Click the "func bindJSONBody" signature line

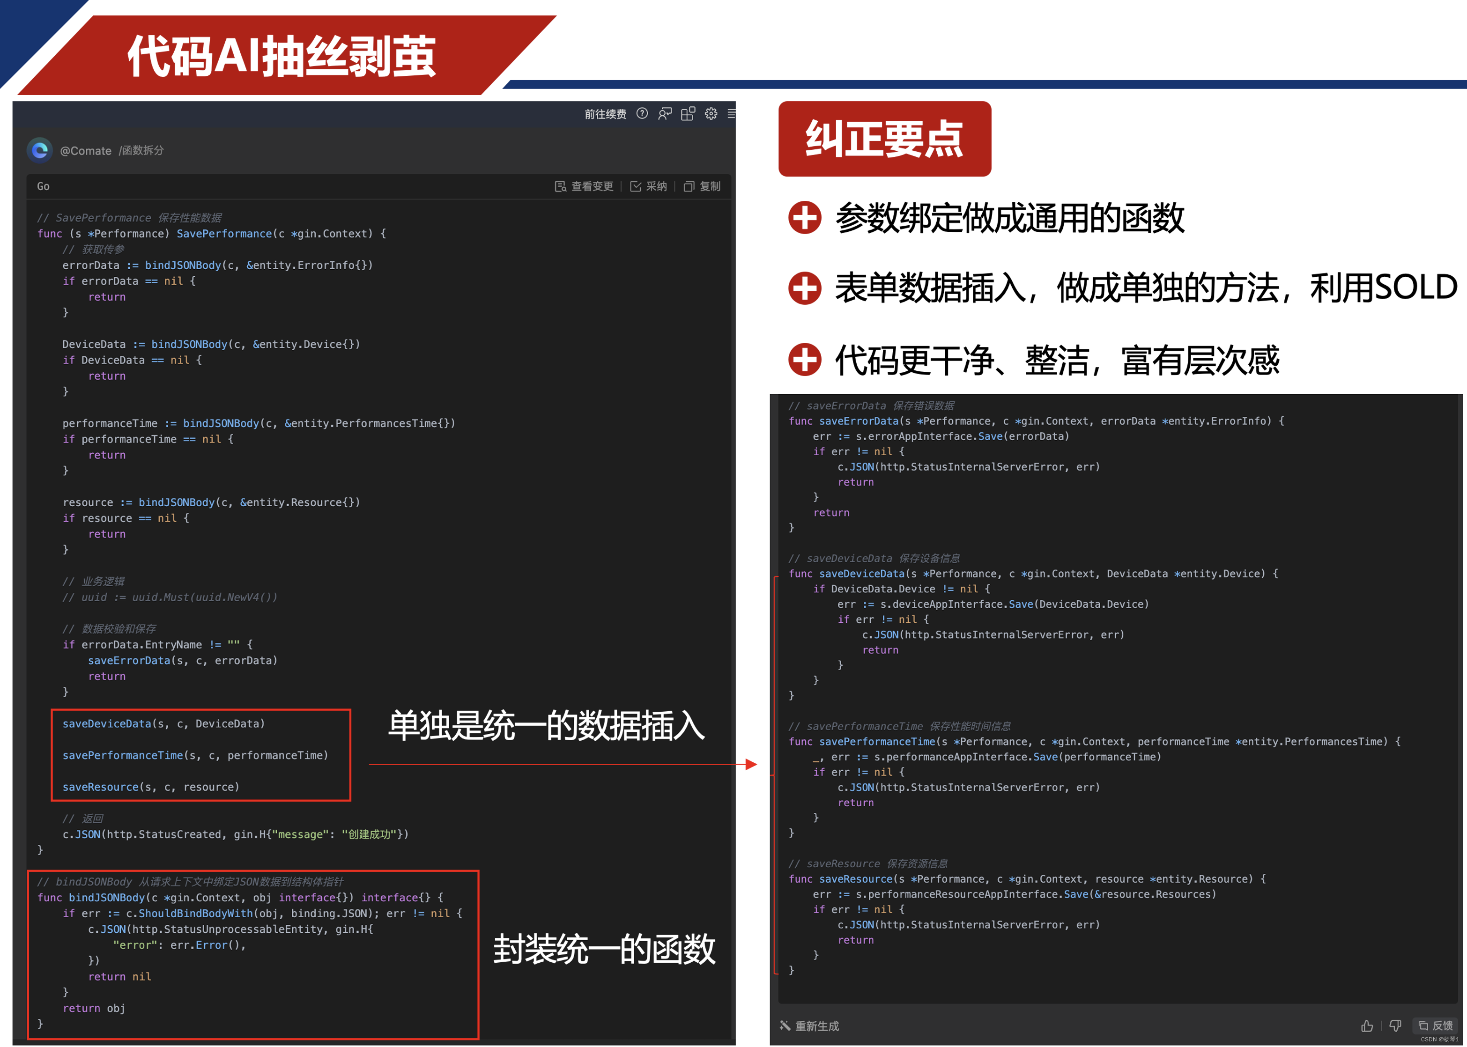(x=240, y=898)
